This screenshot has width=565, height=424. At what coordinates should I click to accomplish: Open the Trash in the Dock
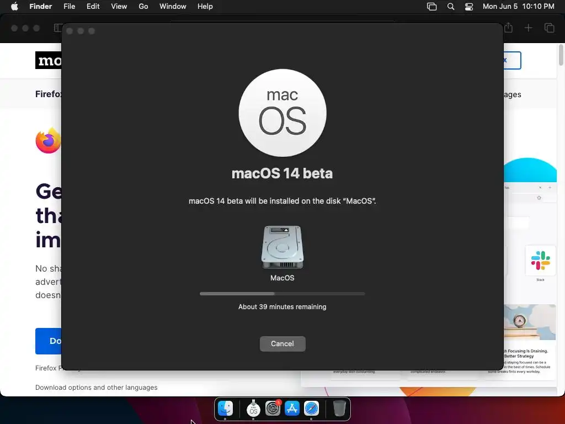(x=339, y=409)
